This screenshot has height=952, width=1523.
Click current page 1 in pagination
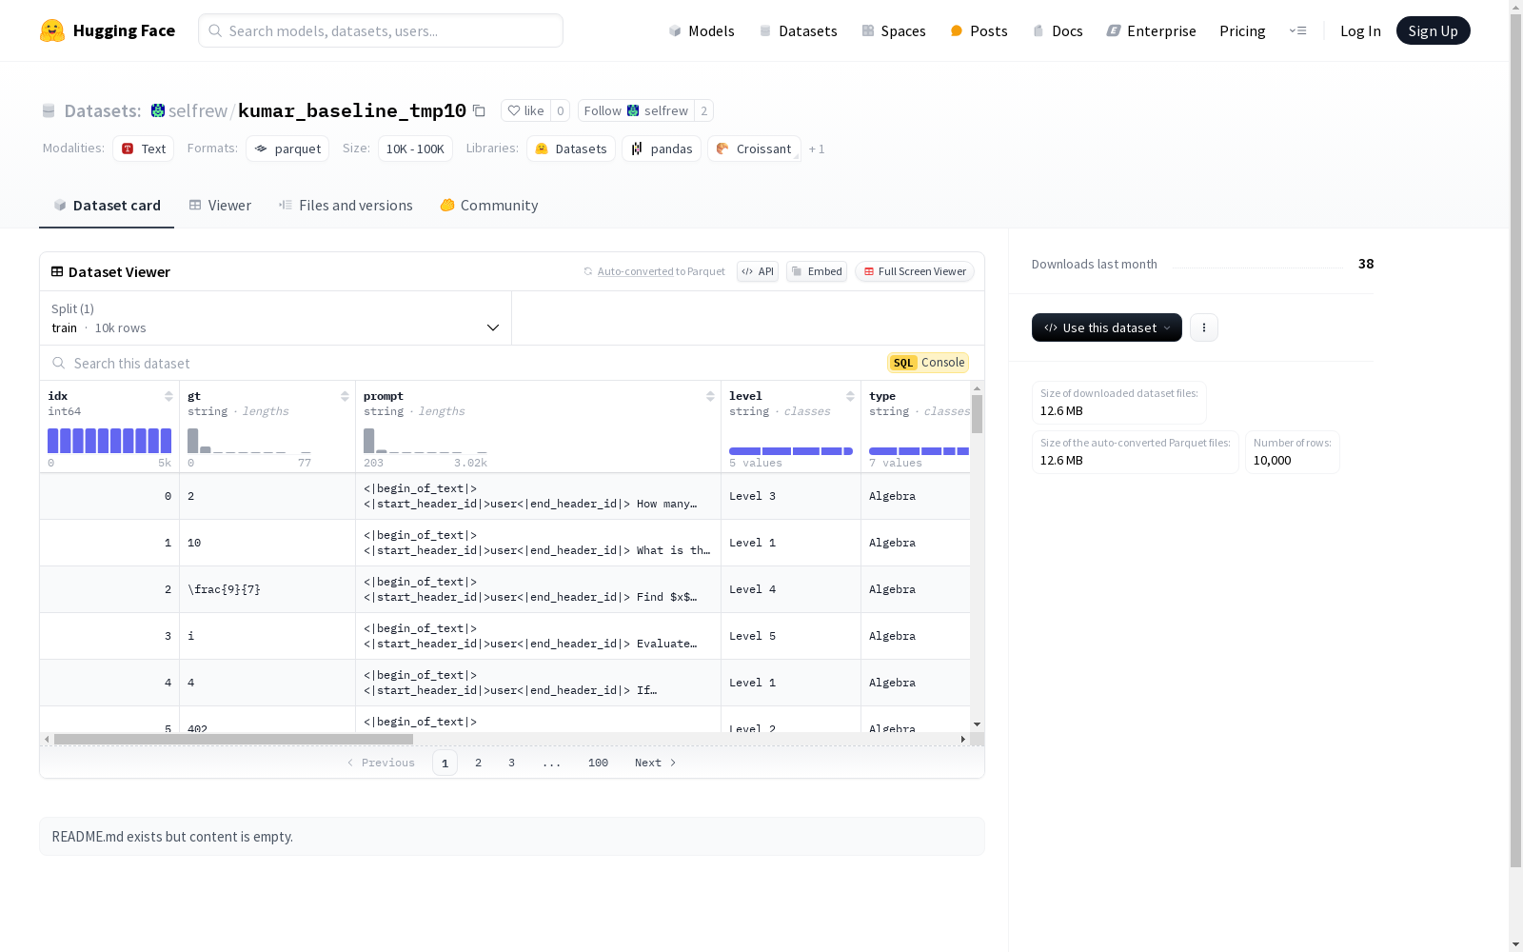pos(445,763)
